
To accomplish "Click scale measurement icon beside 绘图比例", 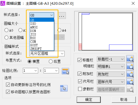I will point(65,71).
